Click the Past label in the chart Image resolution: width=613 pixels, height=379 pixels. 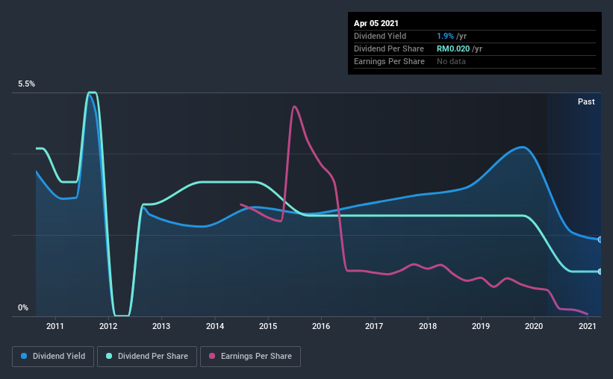586,101
